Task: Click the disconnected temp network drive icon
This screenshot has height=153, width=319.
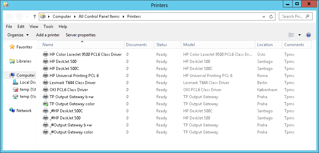Action: point(16,89)
